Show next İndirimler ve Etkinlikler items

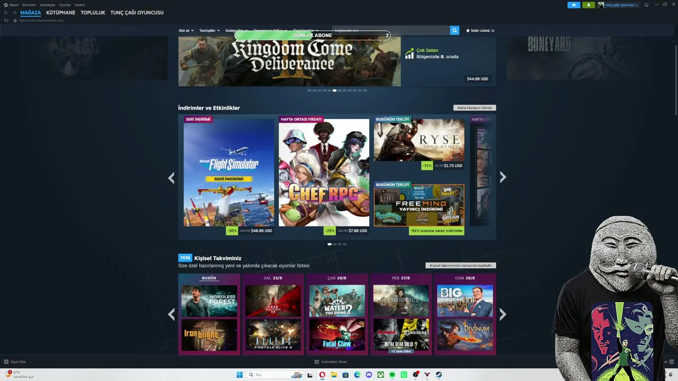point(503,177)
